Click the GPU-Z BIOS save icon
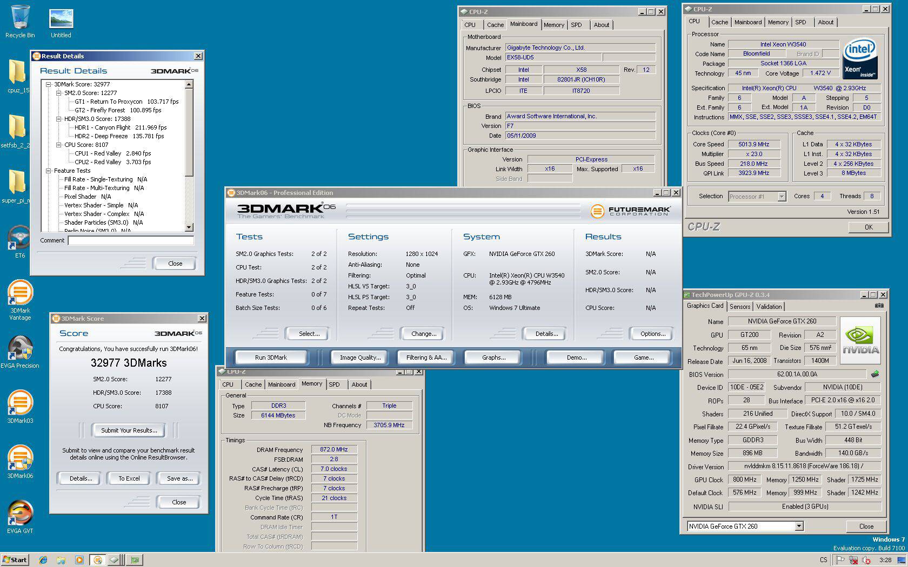The height and width of the screenshot is (567, 908). point(875,374)
